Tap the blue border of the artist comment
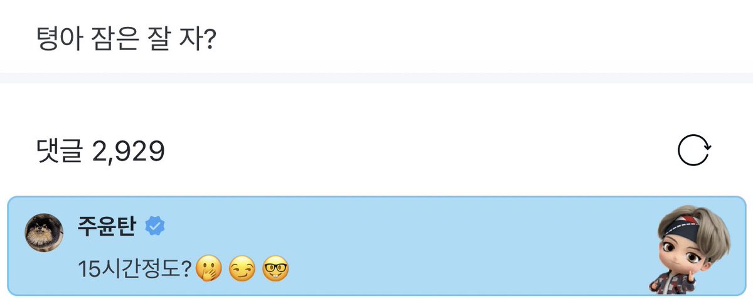 376,197
